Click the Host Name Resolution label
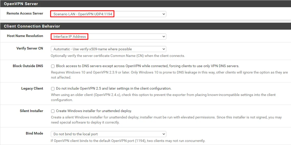The height and width of the screenshot is (145, 291). (x=25, y=36)
